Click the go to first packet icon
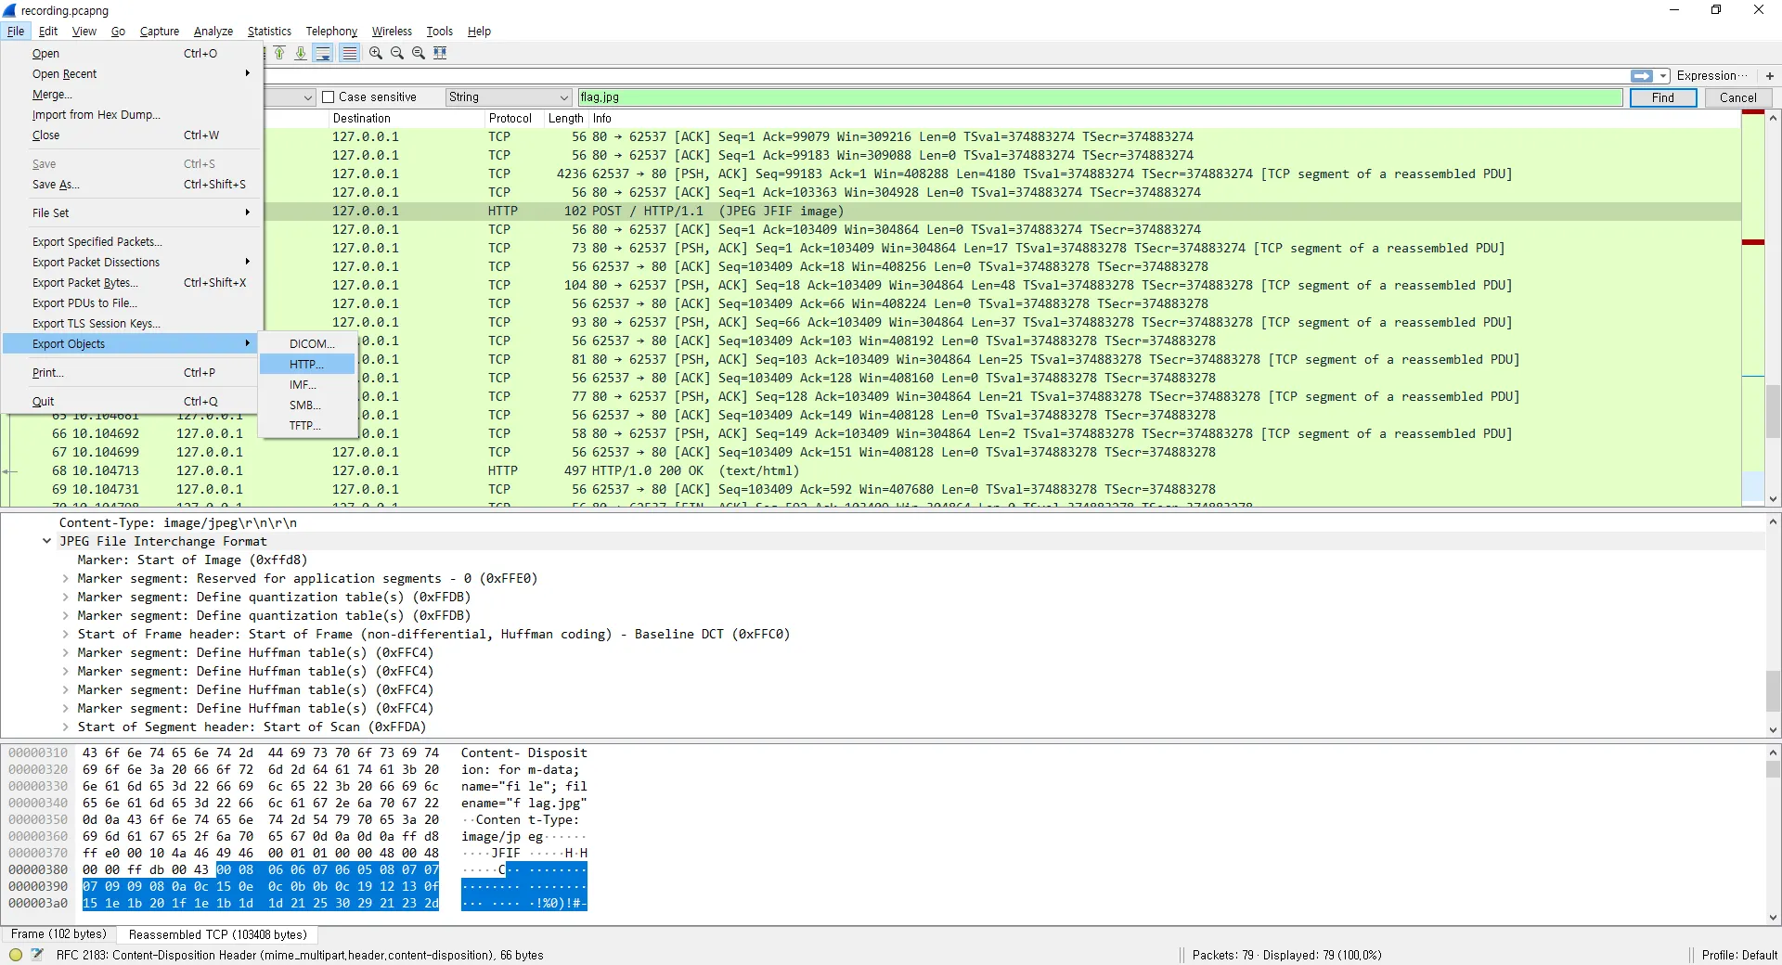Image resolution: width=1782 pixels, height=965 pixels. point(279,53)
